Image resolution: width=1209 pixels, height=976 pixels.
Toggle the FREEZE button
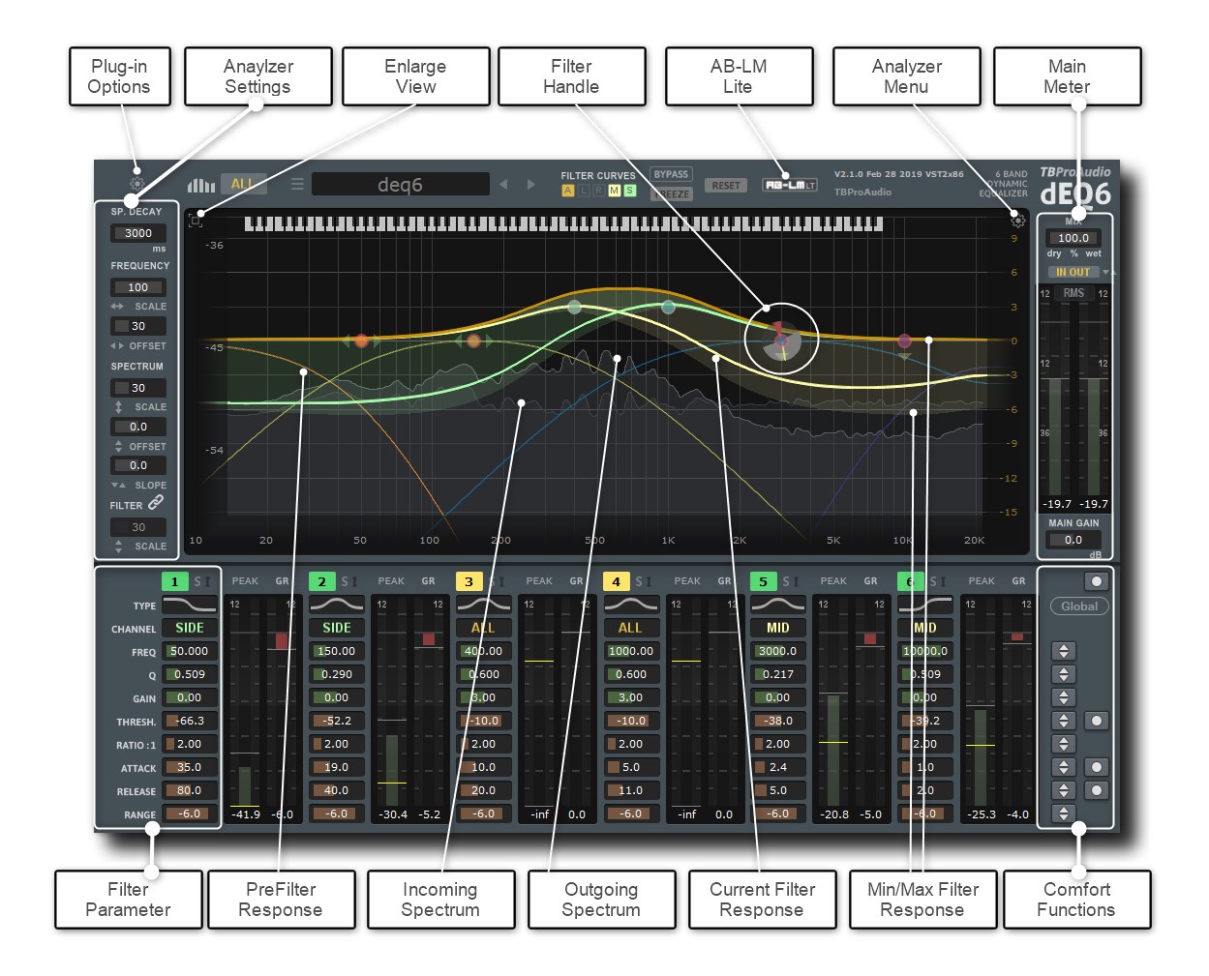click(671, 193)
